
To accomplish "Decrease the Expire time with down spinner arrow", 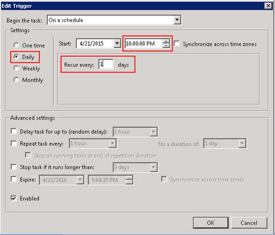I will click(129, 182).
